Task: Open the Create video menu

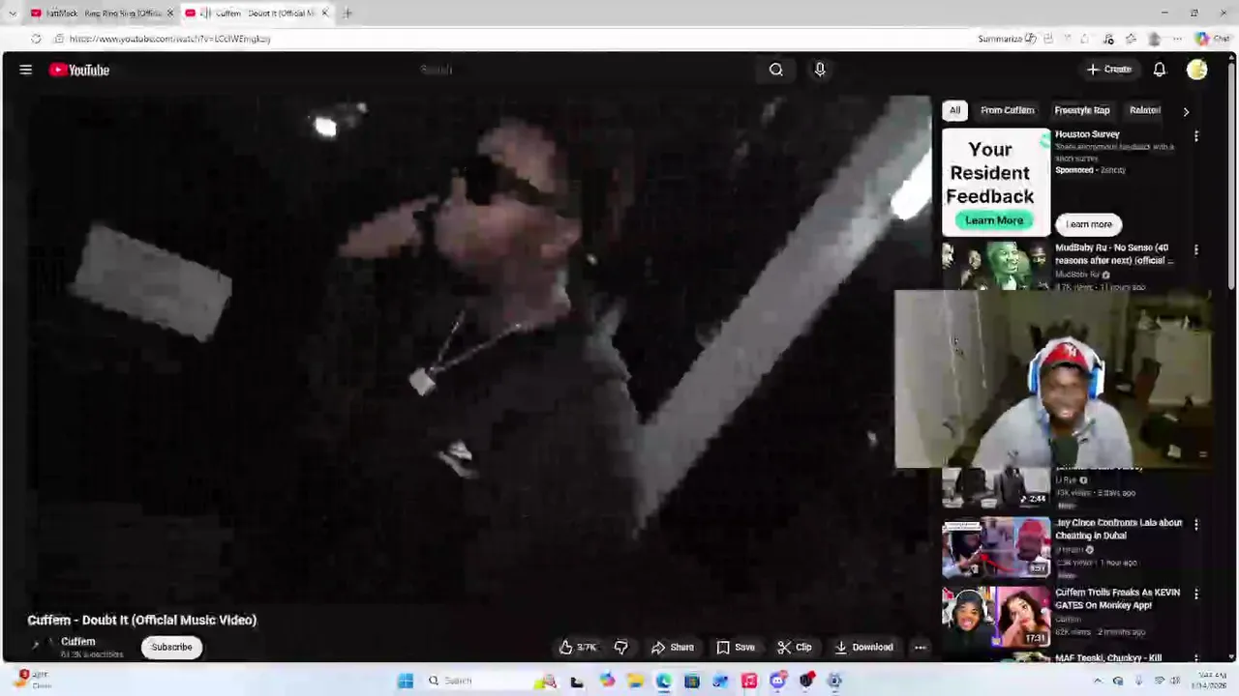Action: pyautogui.click(x=1109, y=70)
